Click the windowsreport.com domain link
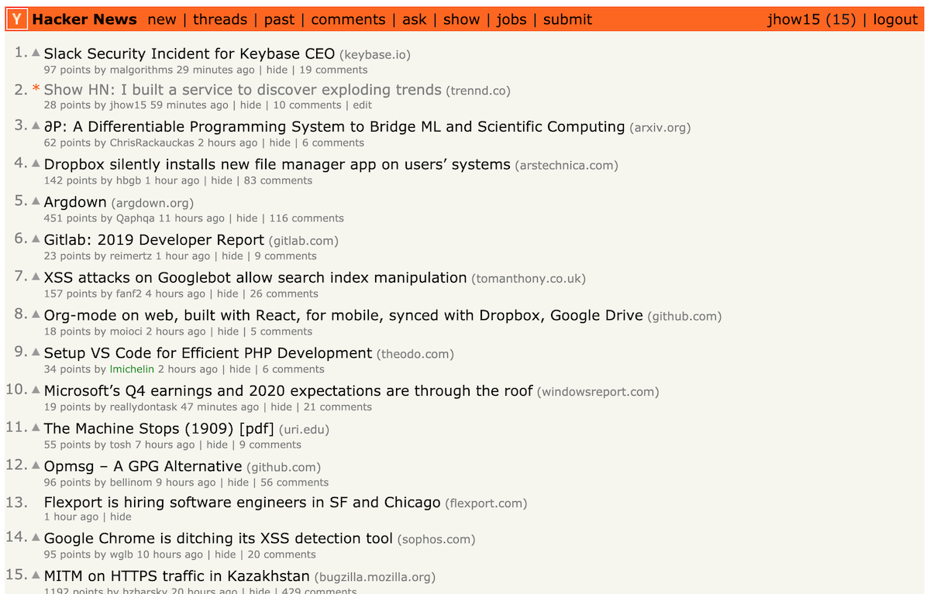 click(x=598, y=392)
